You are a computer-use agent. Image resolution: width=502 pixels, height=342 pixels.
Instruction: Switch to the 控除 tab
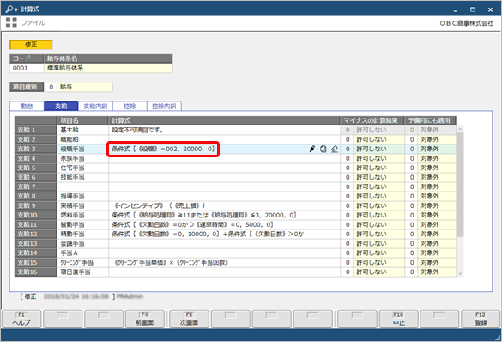pos(130,106)
